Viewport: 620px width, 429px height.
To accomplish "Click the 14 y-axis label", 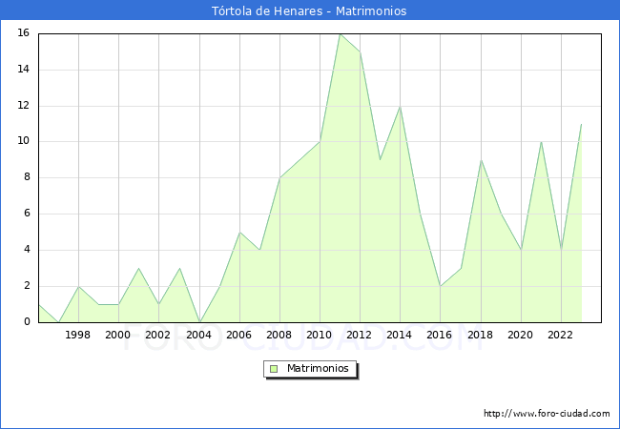I will (x=24, y=70).
